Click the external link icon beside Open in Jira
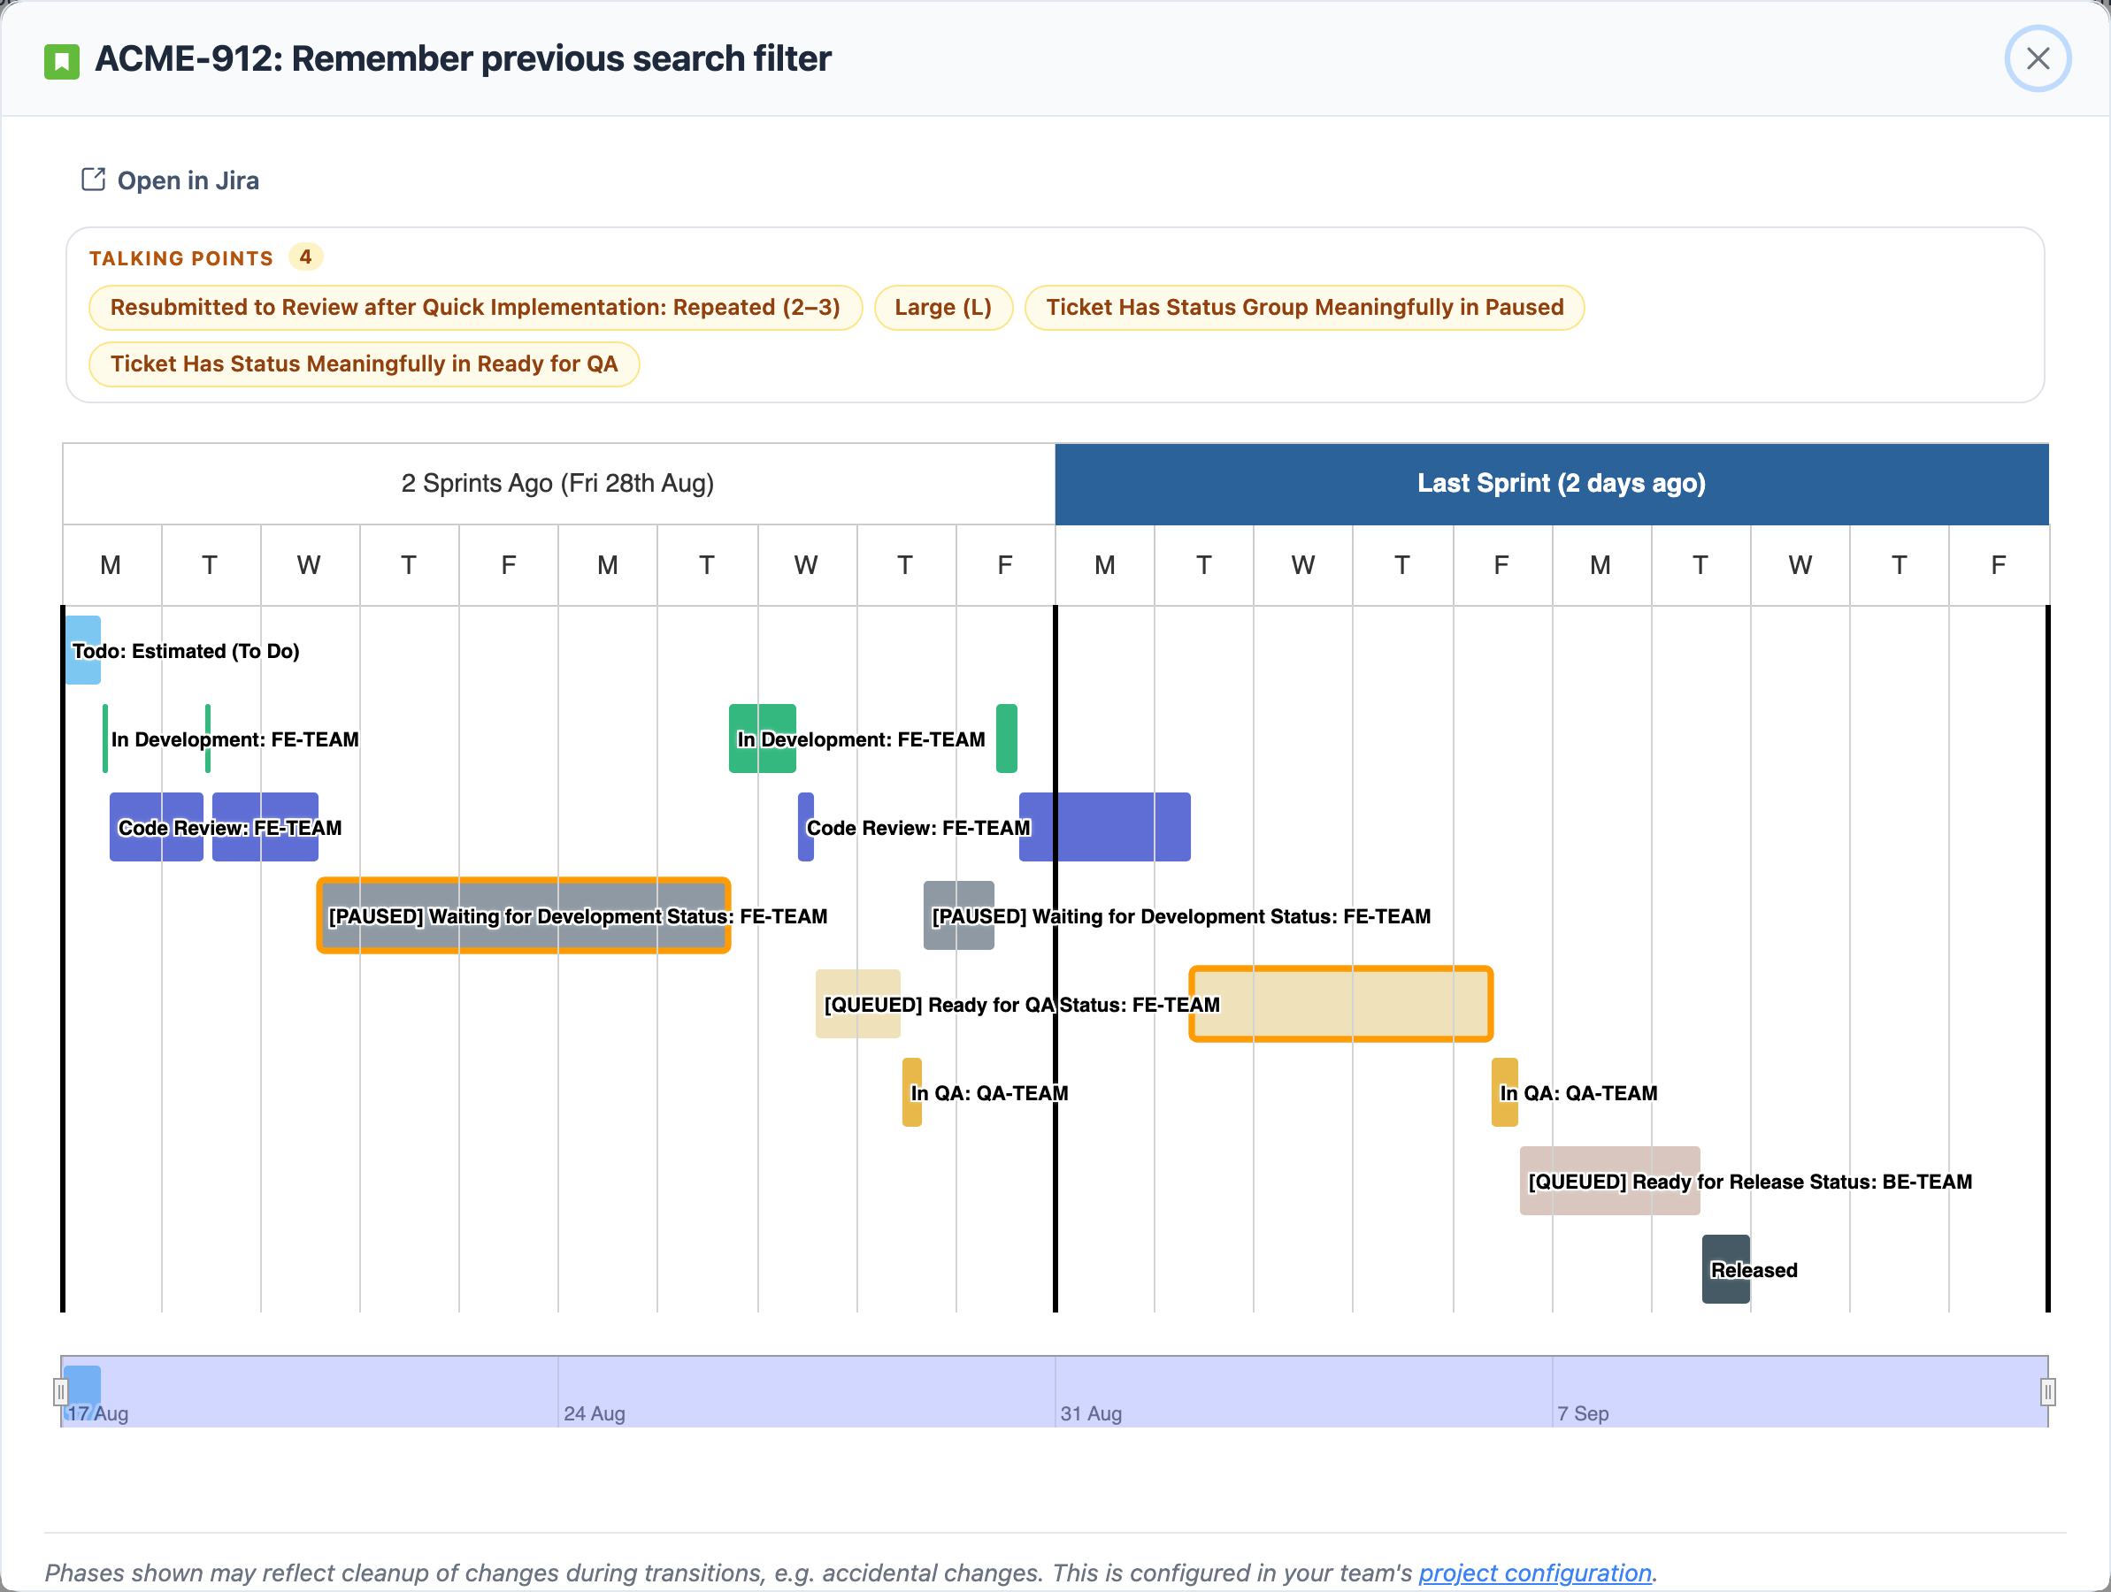 pyautogui.click(x=93, y=180)
